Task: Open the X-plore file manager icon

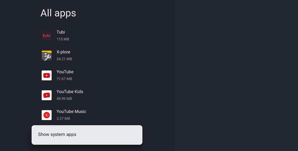Action: [47, 56]
